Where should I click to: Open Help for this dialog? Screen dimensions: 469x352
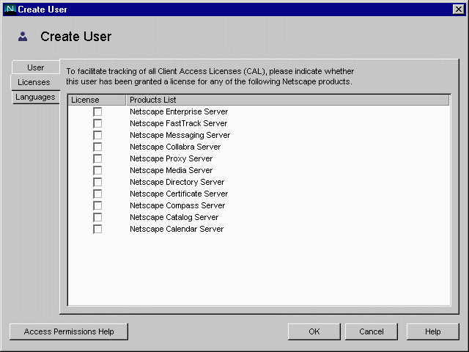433,331
